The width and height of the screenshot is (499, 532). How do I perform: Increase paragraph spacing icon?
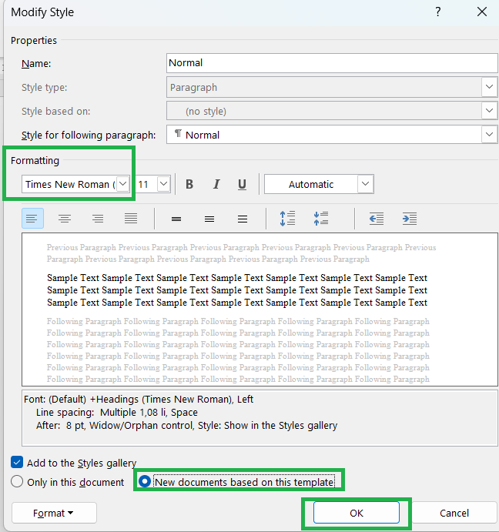point(287,219)
